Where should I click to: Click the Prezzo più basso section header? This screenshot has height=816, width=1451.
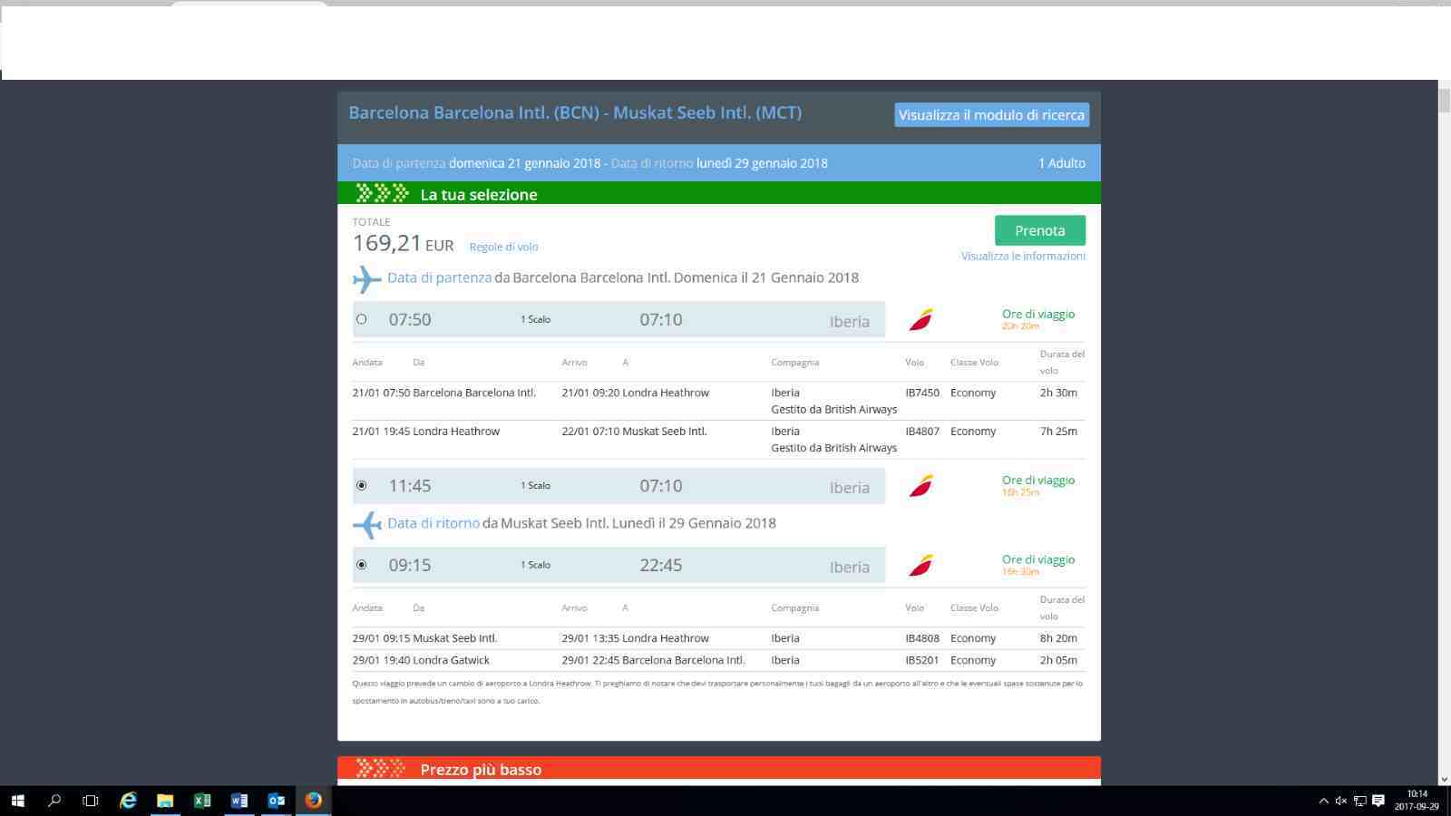coord(719,768)
